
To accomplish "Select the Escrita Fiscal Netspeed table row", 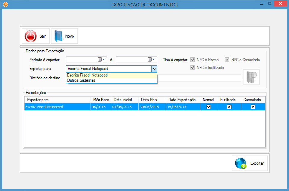I will click(145, 107).
